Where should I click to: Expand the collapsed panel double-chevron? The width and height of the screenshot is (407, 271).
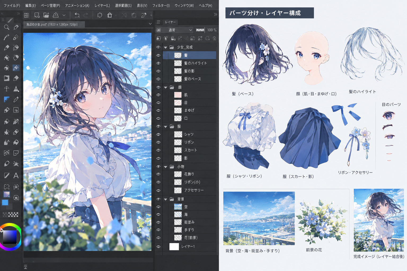215,15
